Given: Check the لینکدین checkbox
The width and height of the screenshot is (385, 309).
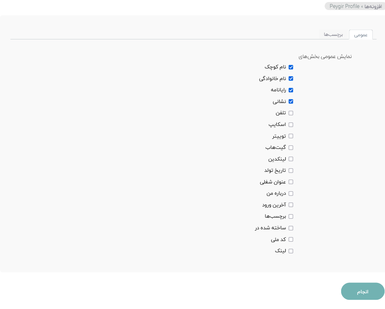Looking at the screenshot, I should pos(291,159).
